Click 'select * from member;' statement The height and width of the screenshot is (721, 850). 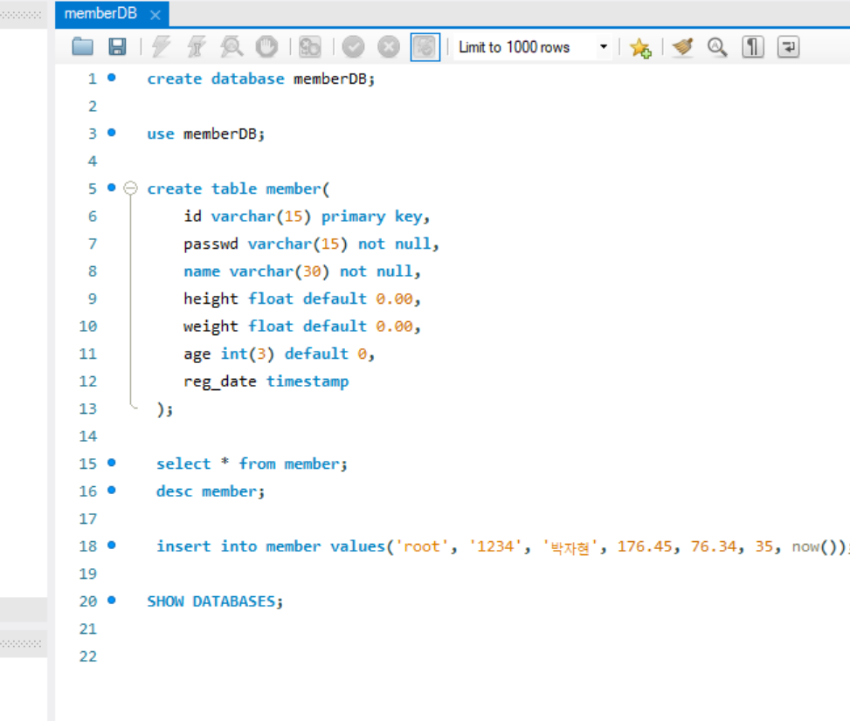tap(252, 463)
